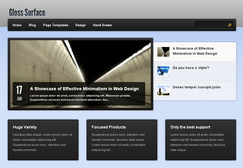Viewport: 243px width, 168px height.
Task: Open the Home menu item
Action: point(17,25)
